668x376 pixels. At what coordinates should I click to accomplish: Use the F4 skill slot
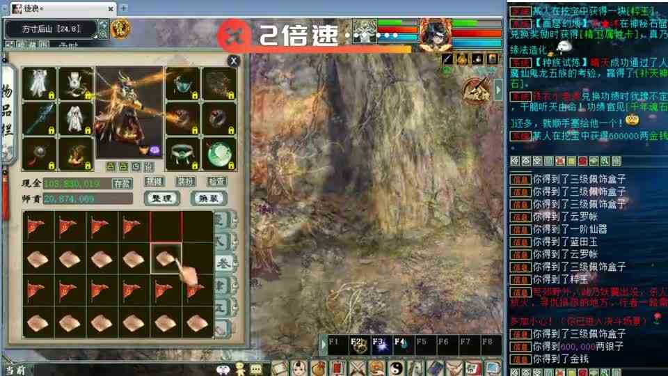point(402,343)
